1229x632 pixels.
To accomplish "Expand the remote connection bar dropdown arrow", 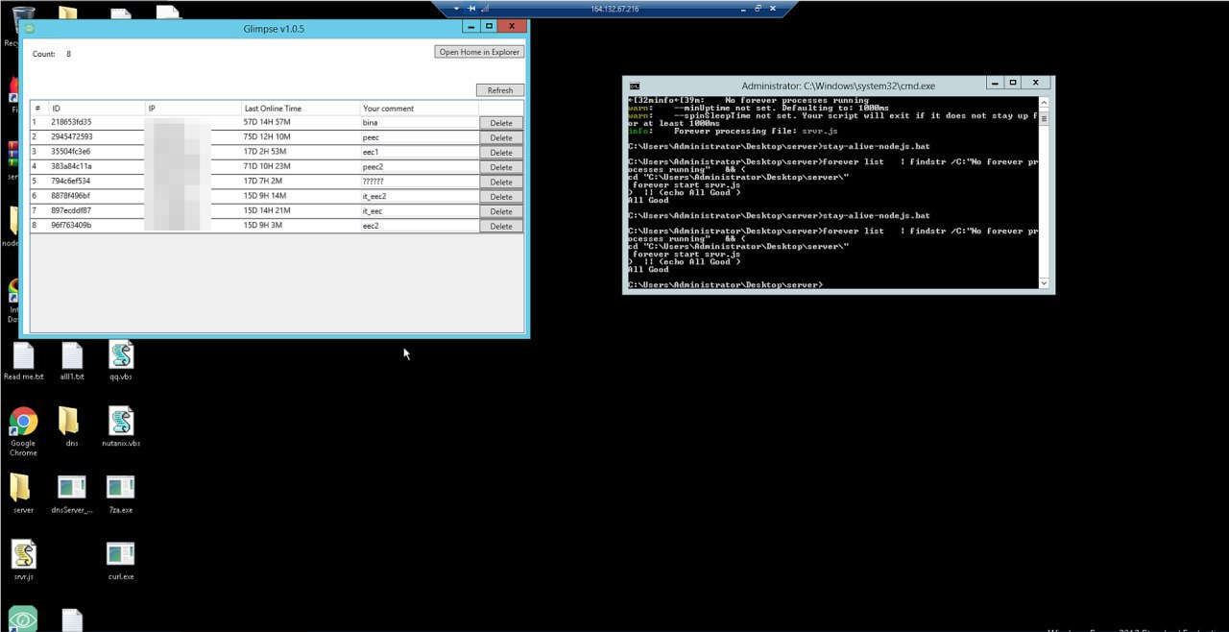I will (x=456, y=9).
